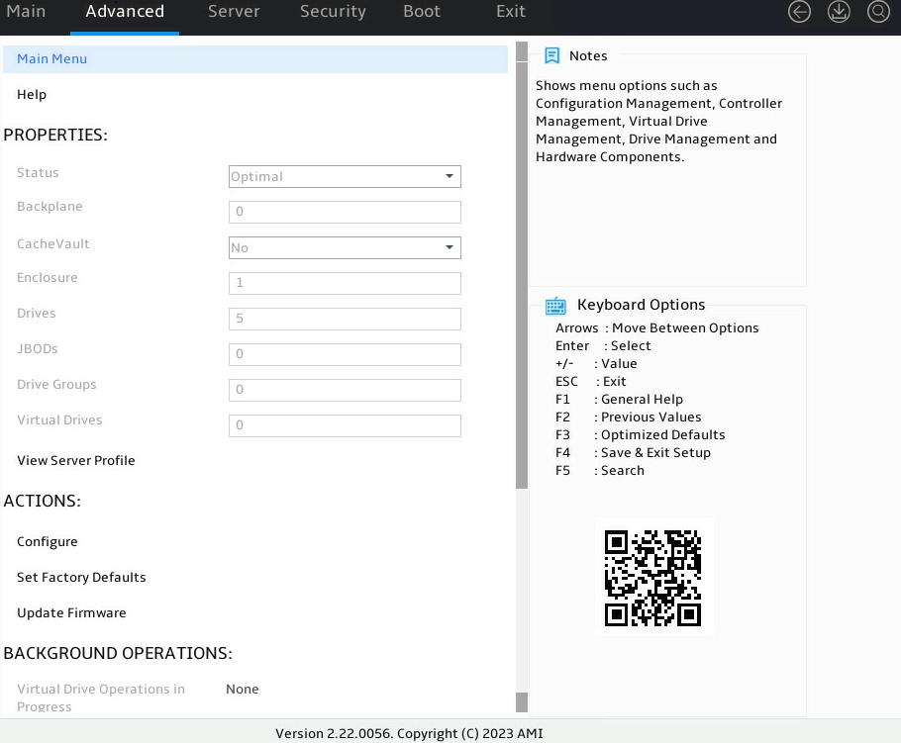The height and width of the screenshot is (743, 901).
Task: Open View Server Profile
Action: point(76,460)
